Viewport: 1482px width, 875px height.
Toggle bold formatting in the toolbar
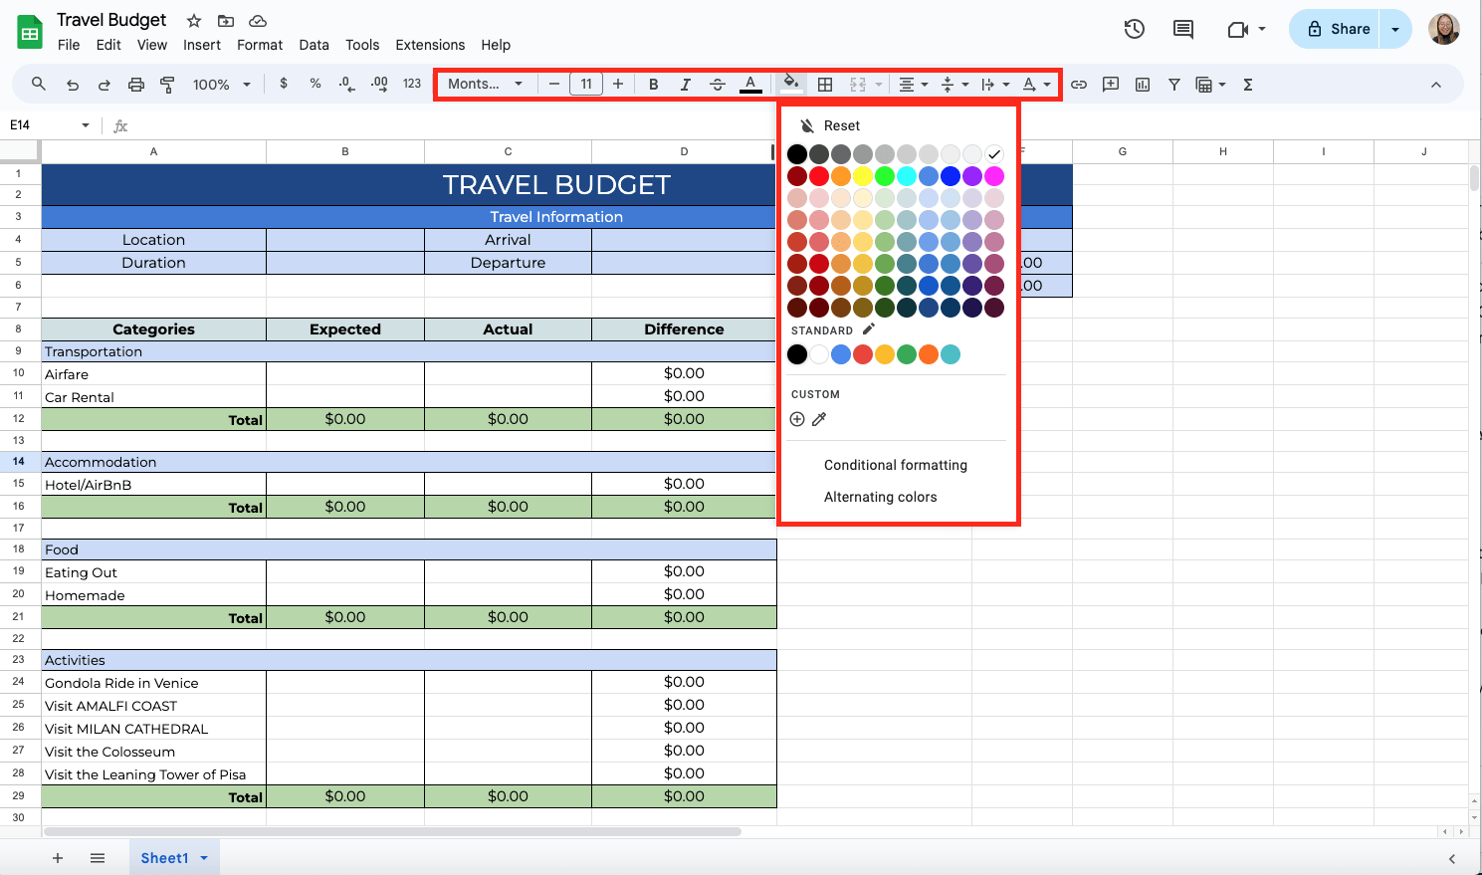pos(653,84)
